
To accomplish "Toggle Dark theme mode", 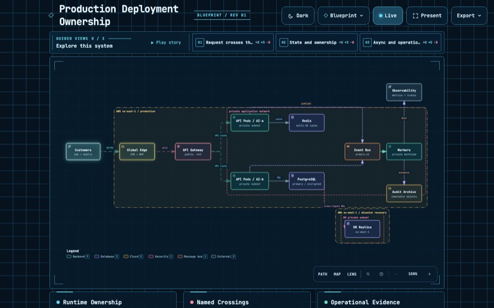I will coord(298,16).
